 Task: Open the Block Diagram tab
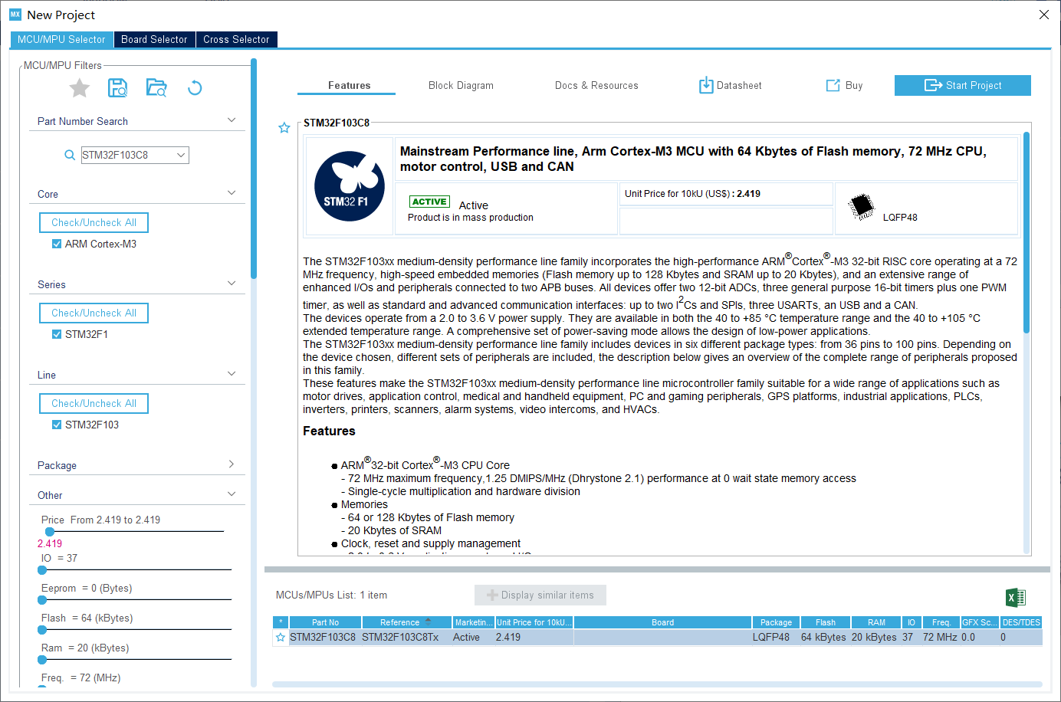[x=461, y=86]
